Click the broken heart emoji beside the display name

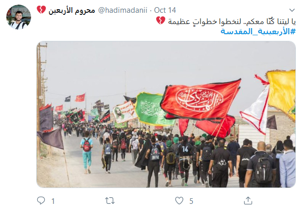(x=41, y=10)
